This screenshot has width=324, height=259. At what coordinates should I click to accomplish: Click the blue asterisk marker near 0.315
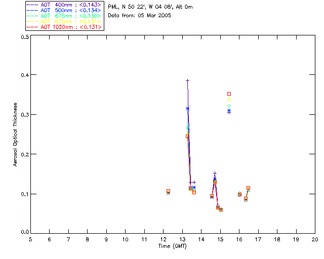[x=187, y=108]
